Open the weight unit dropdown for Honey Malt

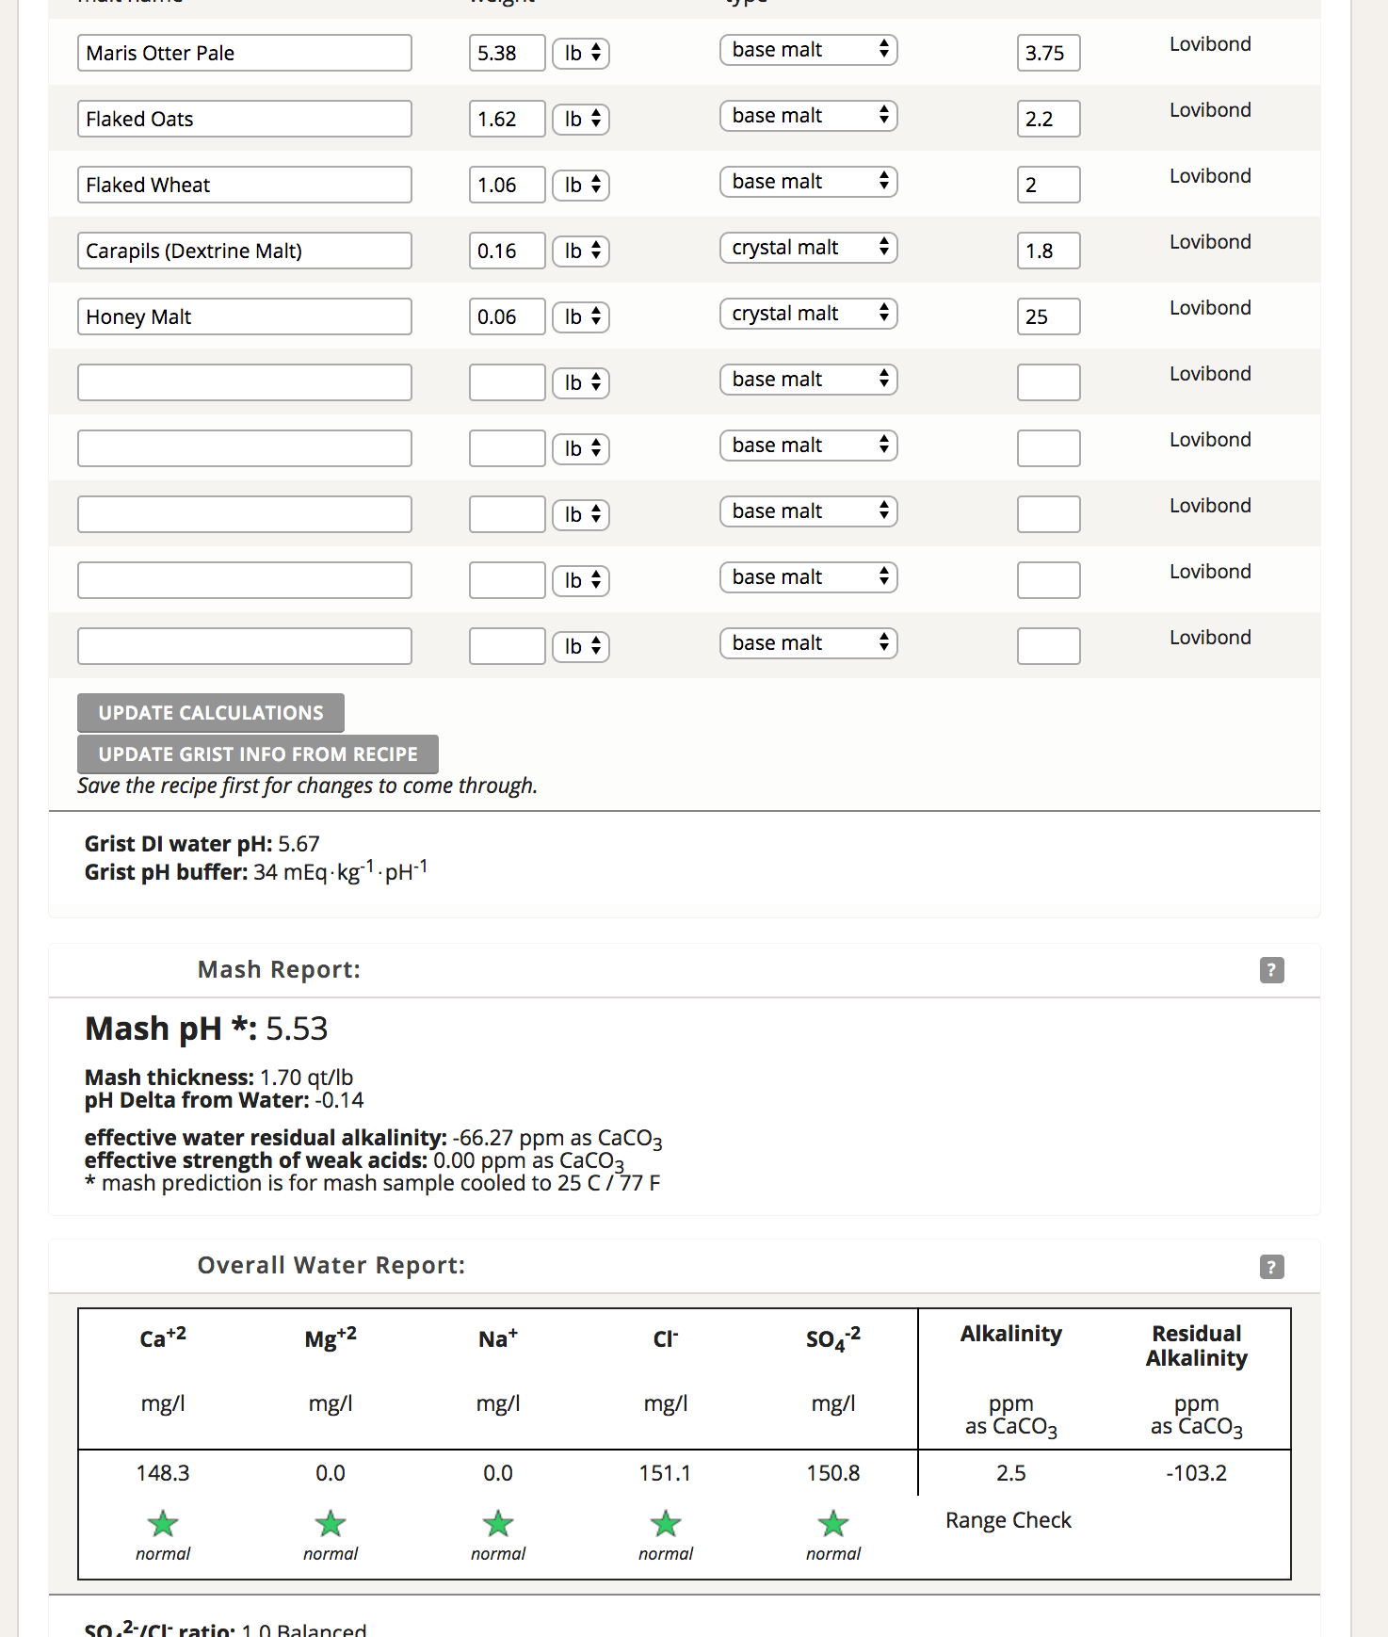coord(581,316)
